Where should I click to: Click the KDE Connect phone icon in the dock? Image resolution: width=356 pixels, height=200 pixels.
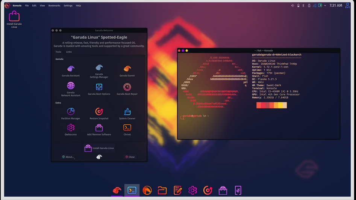[238, 190]
